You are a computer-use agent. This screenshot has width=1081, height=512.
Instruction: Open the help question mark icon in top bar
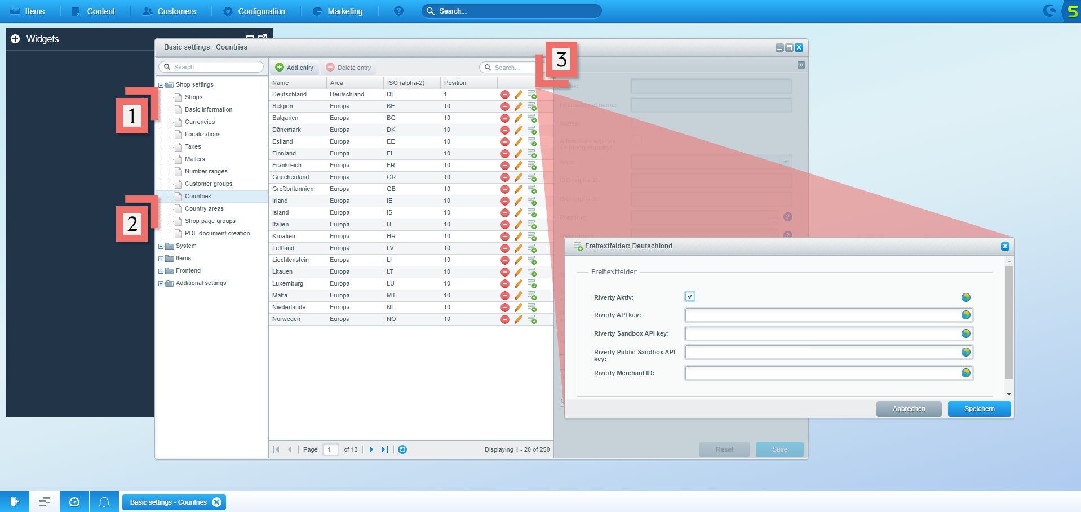click(x=398, y=11)
